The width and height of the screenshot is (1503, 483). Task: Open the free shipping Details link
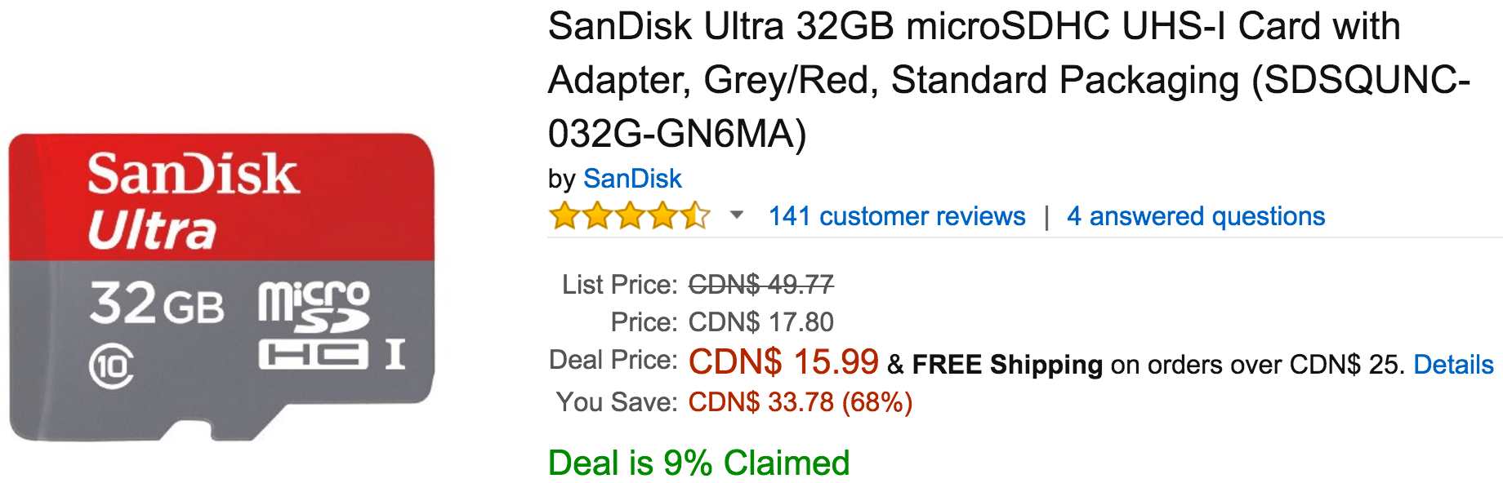(1454, 364)
